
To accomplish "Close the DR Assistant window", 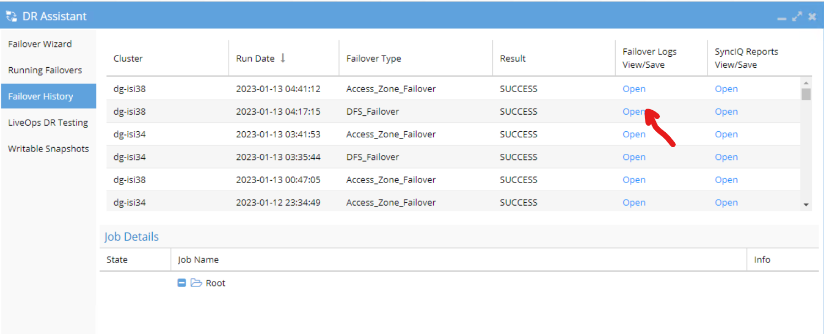I will [812, 17].
